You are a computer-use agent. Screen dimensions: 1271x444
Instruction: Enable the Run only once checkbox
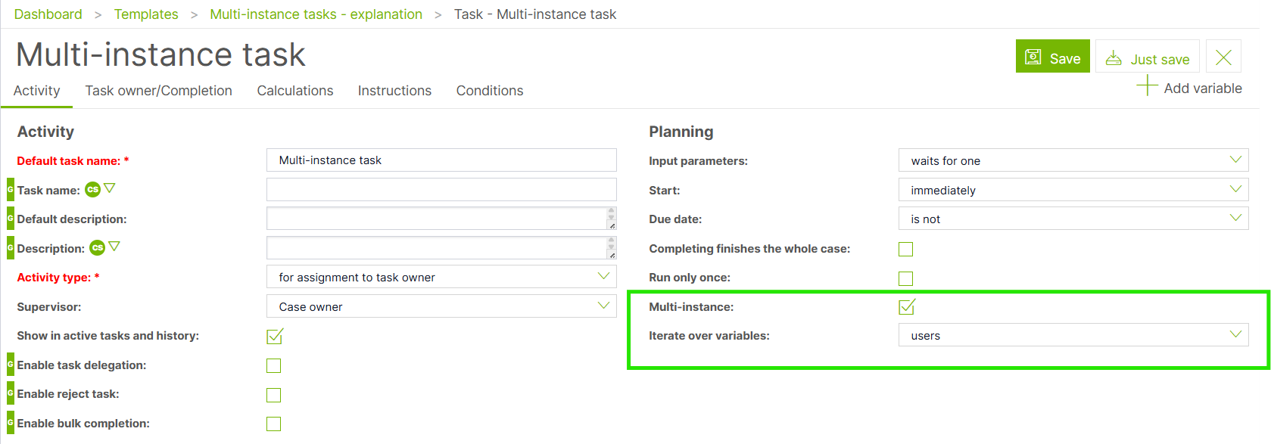905,278
